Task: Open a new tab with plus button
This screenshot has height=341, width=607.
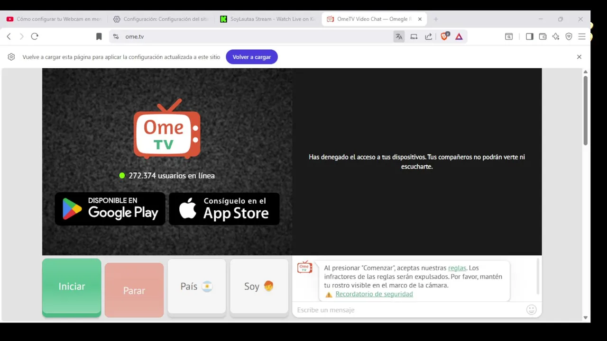Action: pyautogui.click(x=436, y=19)
